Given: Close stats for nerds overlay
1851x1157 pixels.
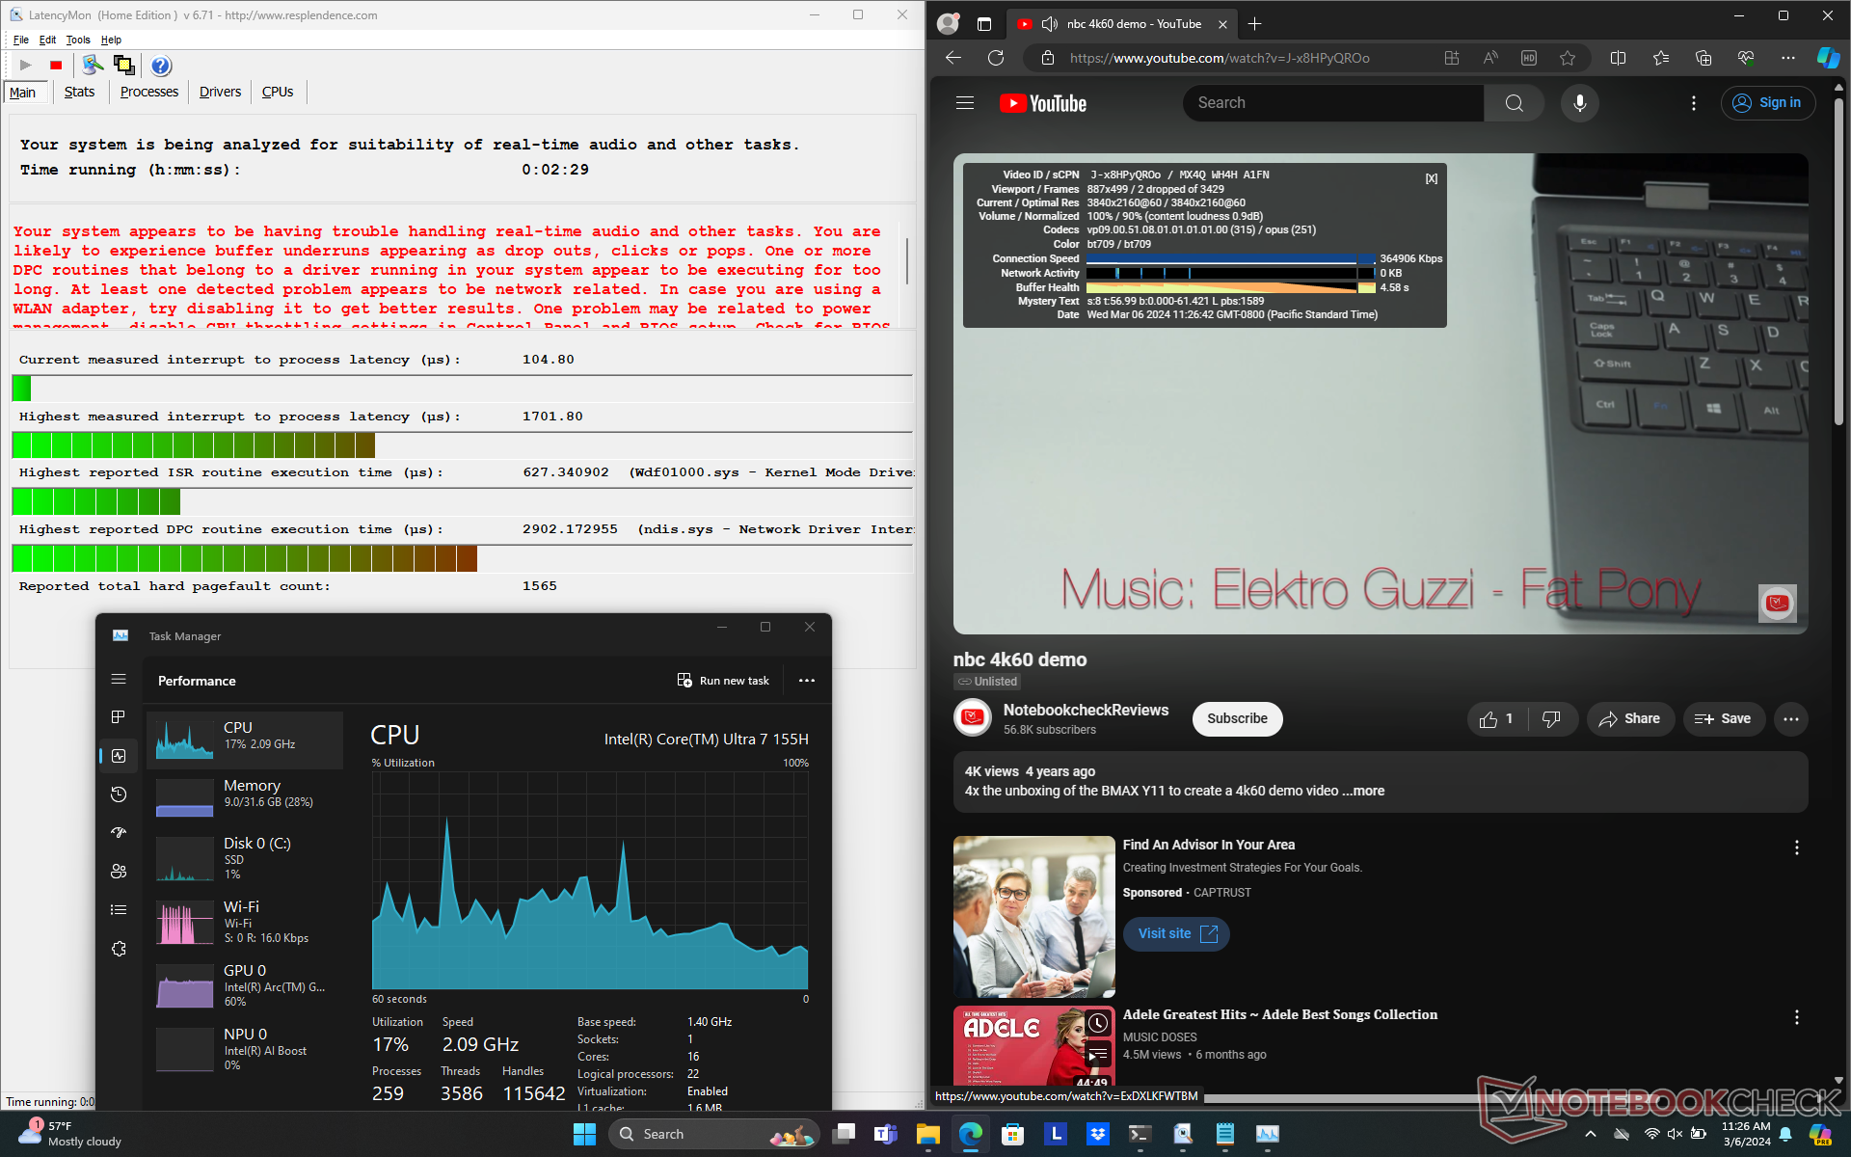Looking at the screenshot, I should click(1431, 178).
